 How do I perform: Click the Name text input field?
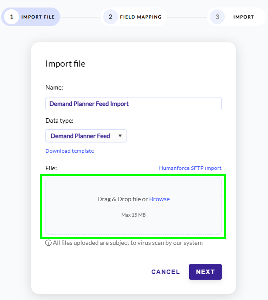tap(133, 104)
